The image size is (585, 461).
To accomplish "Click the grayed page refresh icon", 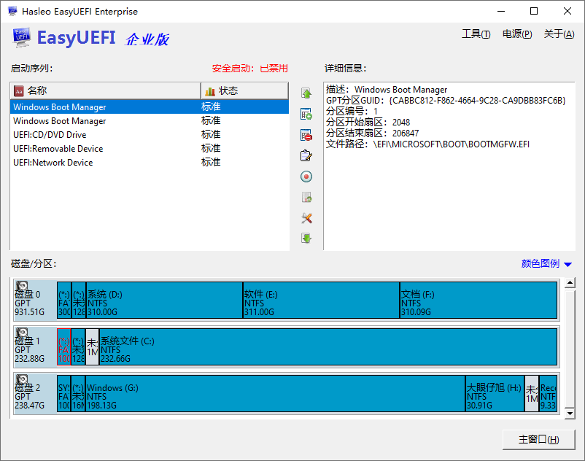I will pos(306,197).
